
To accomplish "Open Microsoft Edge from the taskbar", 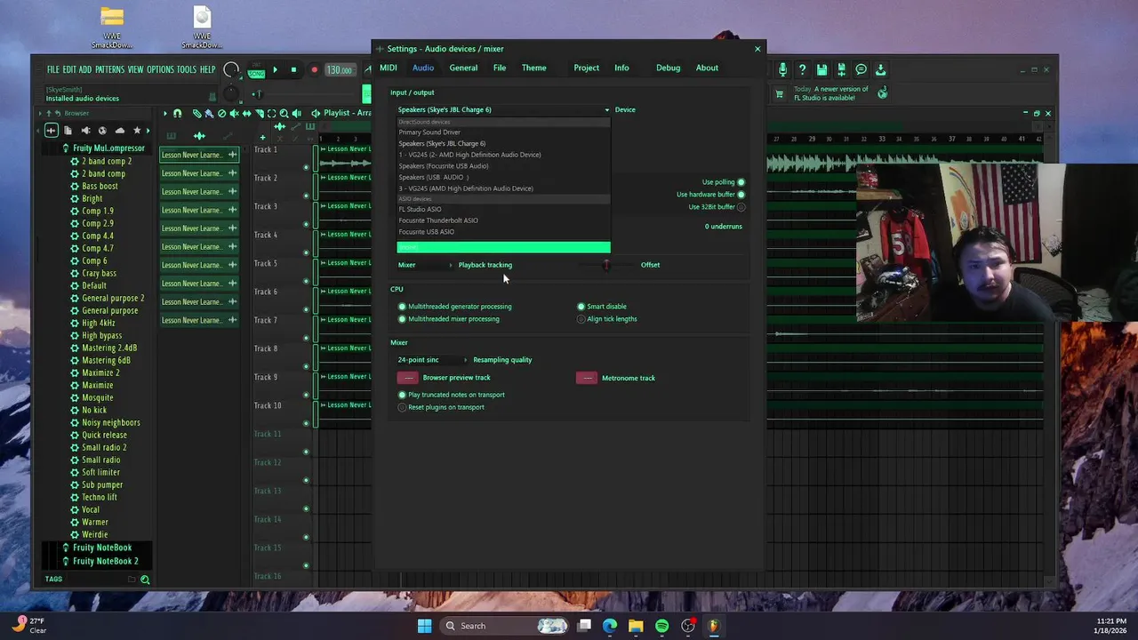I will (610, 626).
